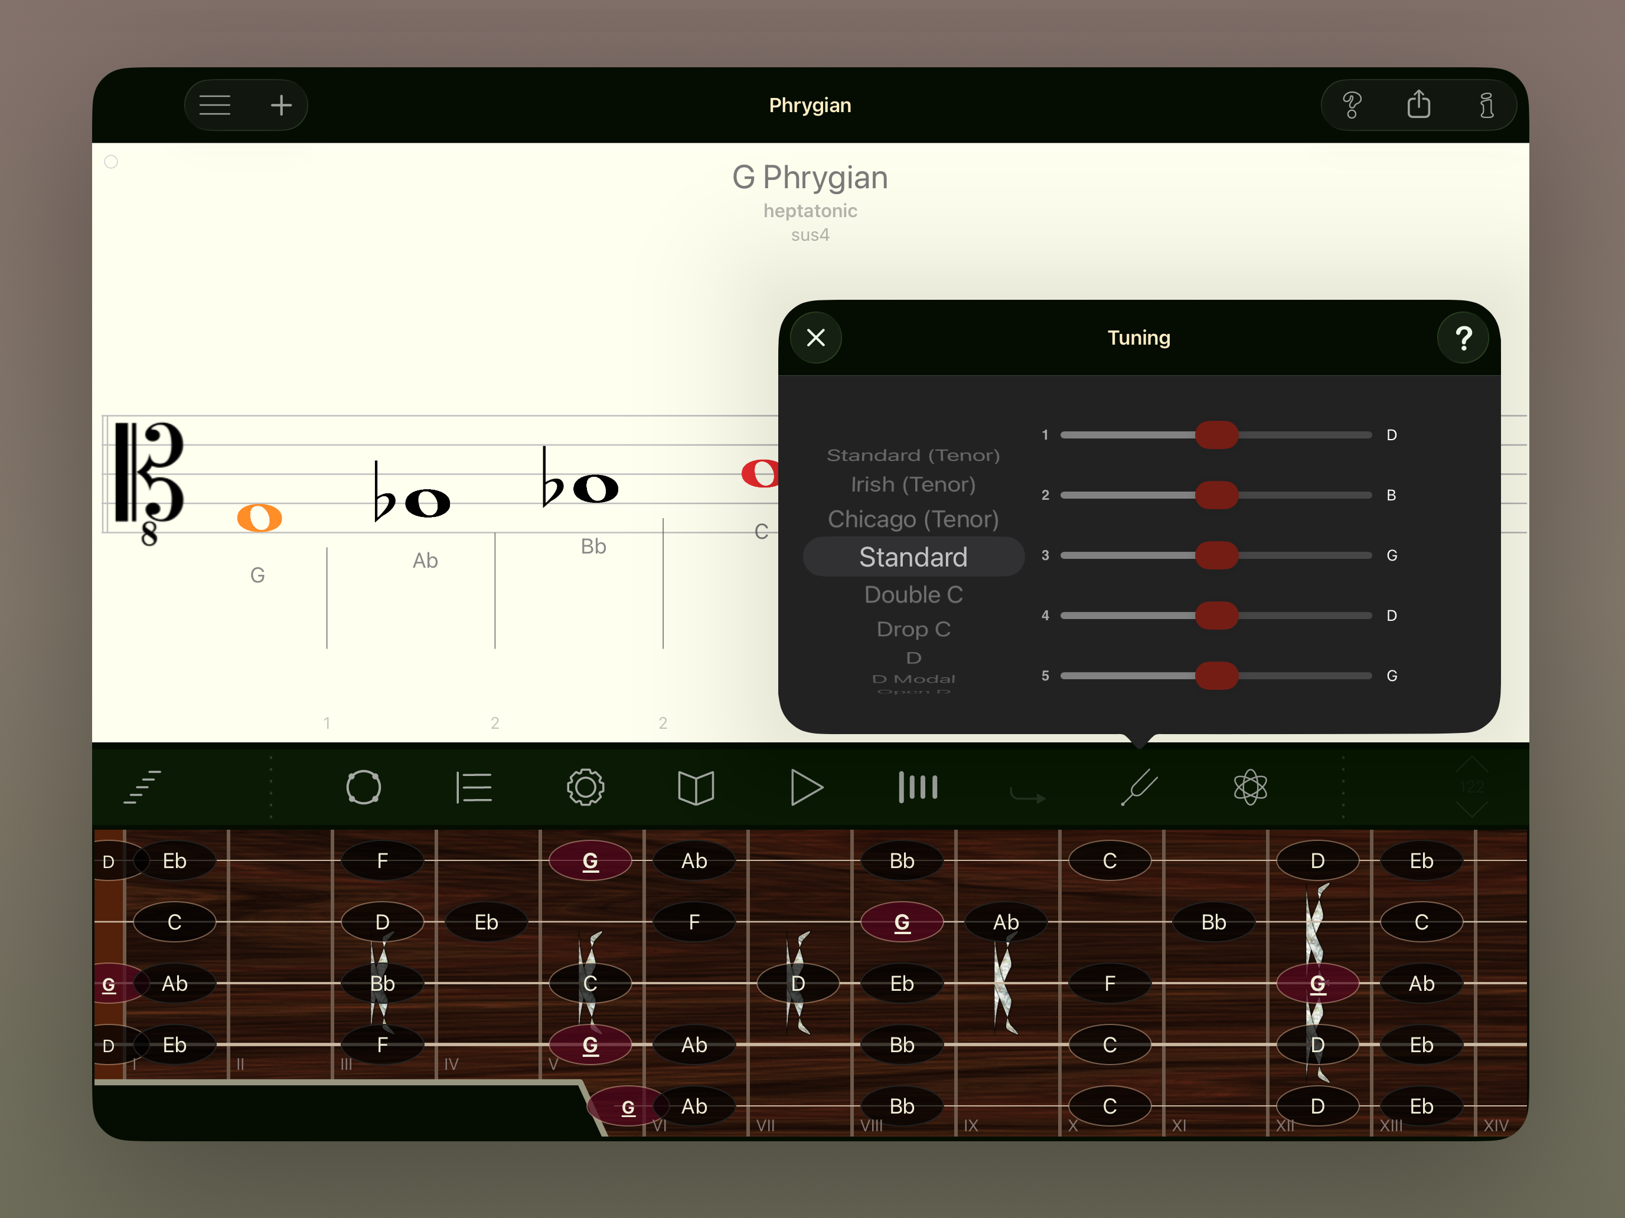Click the Tuning help question button
Viewport: 1625px width, 1218px height.
(x=1463, y=338)
